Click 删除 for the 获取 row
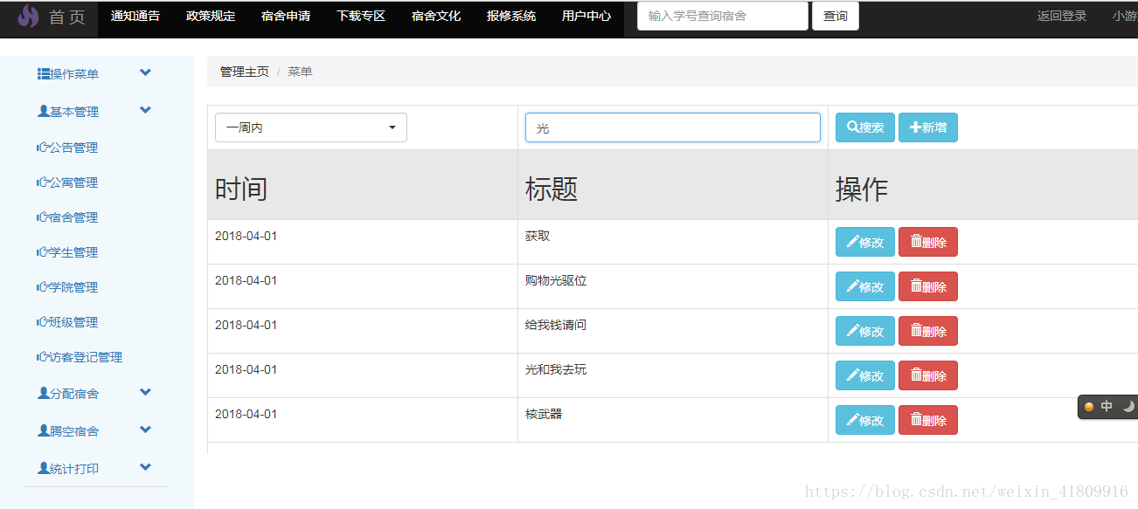Image resolution: width=1138 pixels, height=509 pixels. tap(928, 242)
